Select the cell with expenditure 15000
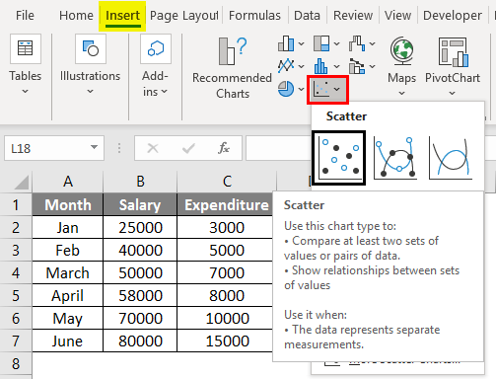 225,341
